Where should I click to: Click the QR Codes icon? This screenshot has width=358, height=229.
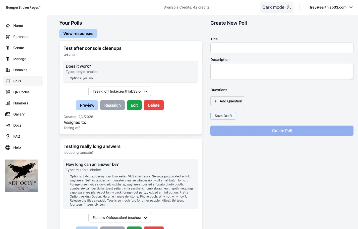[8, 92]
